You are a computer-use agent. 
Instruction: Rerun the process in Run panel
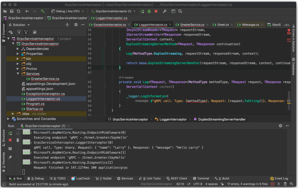click(10, 134)
